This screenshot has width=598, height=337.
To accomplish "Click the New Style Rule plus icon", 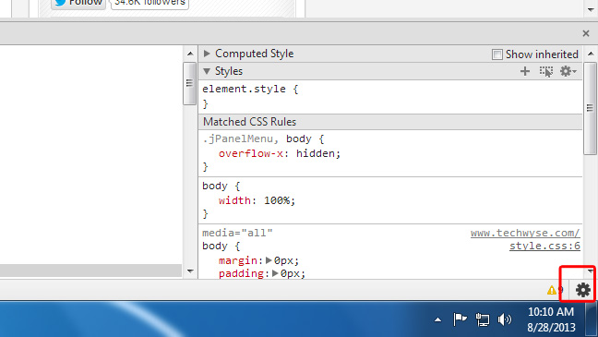I will [525, 71].
